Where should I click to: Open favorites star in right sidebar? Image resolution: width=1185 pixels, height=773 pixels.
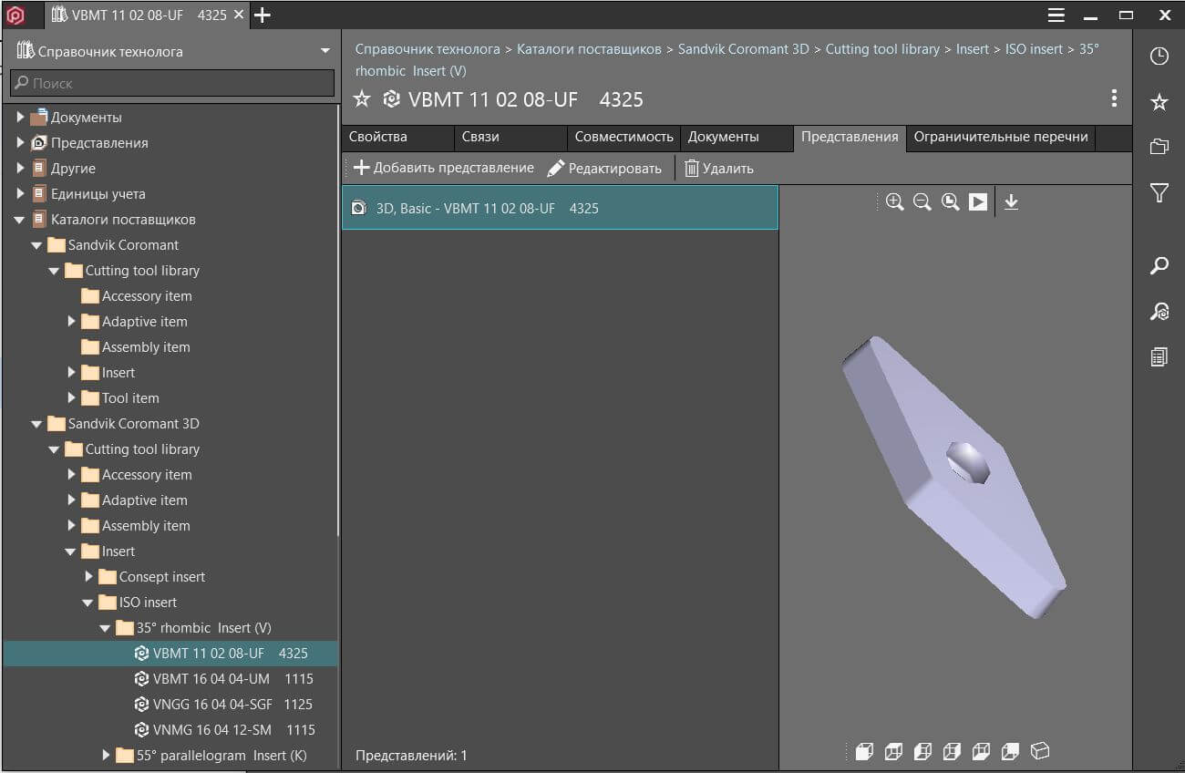[1159, 101]
